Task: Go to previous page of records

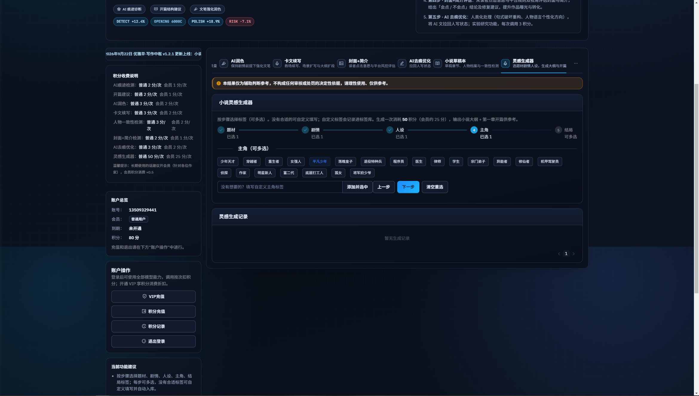Action: coord(559,254)
